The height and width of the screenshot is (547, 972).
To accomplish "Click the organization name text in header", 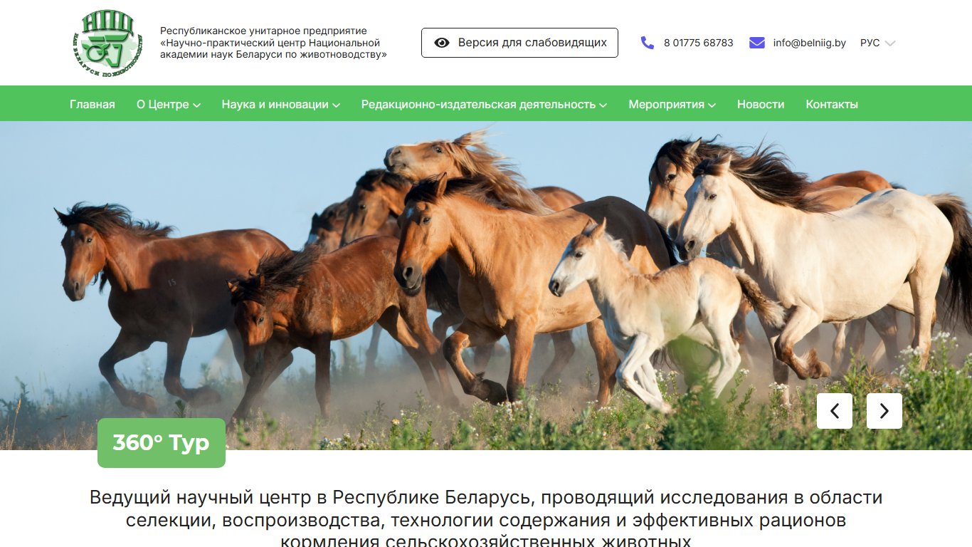I will (273, 43).
